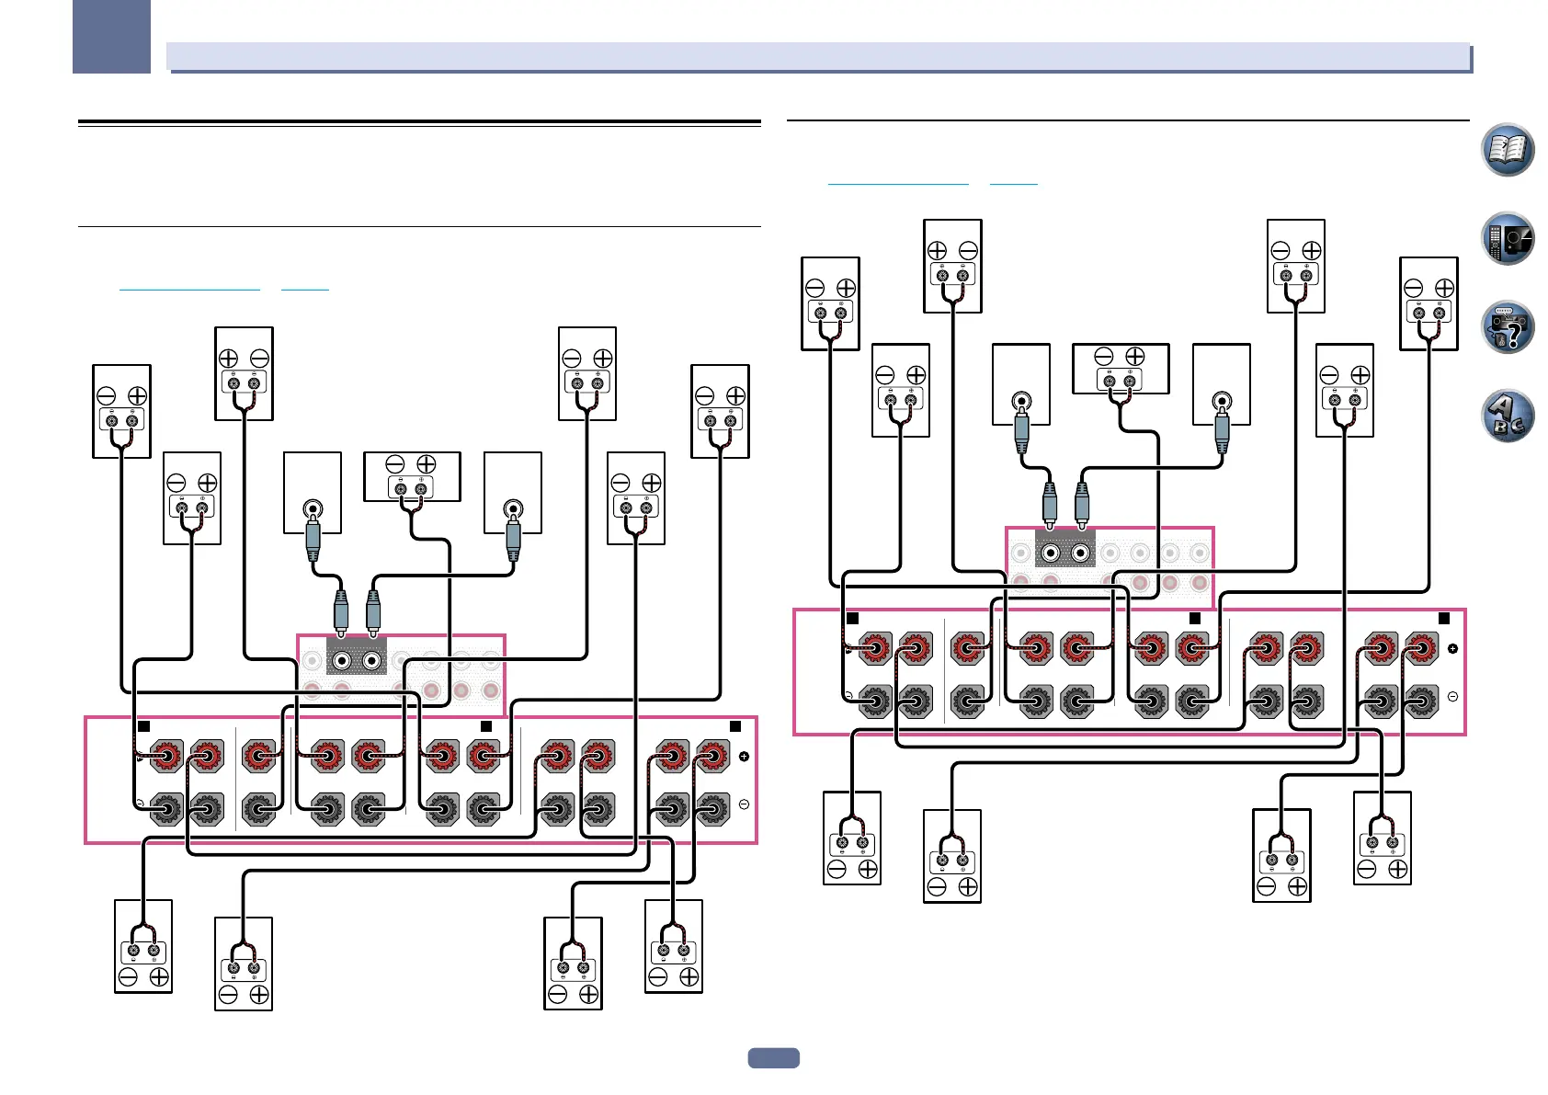Open the troubleshooting question-mark icon

1508,326
